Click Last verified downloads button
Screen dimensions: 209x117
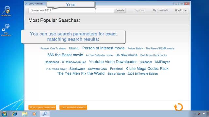[x=73, y=107]
